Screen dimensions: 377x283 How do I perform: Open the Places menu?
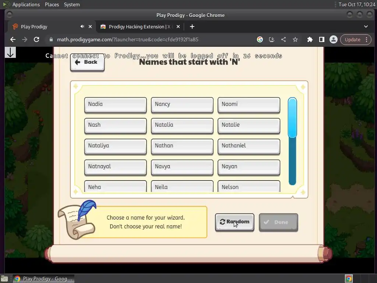[52, 4]
